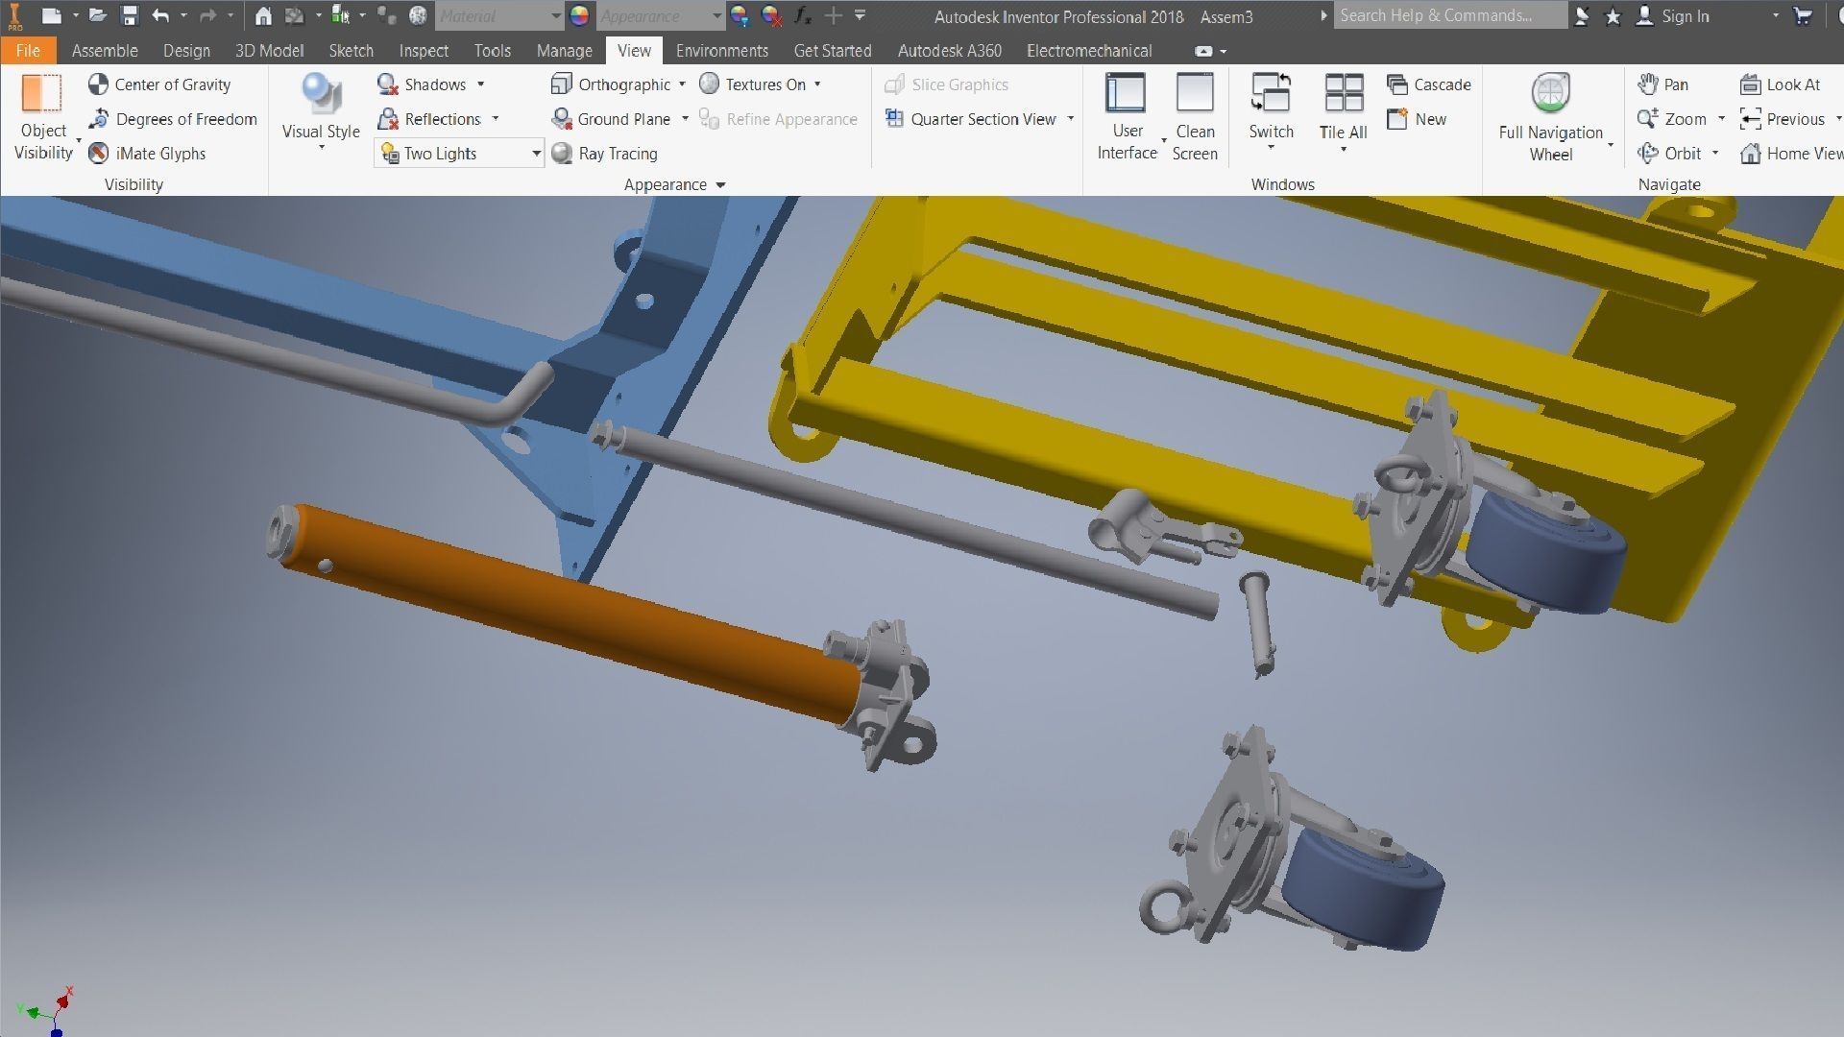The image size is (1844, 1037).
Task: Expand the Textures On dropdown arrow
Action: [x=818, y=84]
